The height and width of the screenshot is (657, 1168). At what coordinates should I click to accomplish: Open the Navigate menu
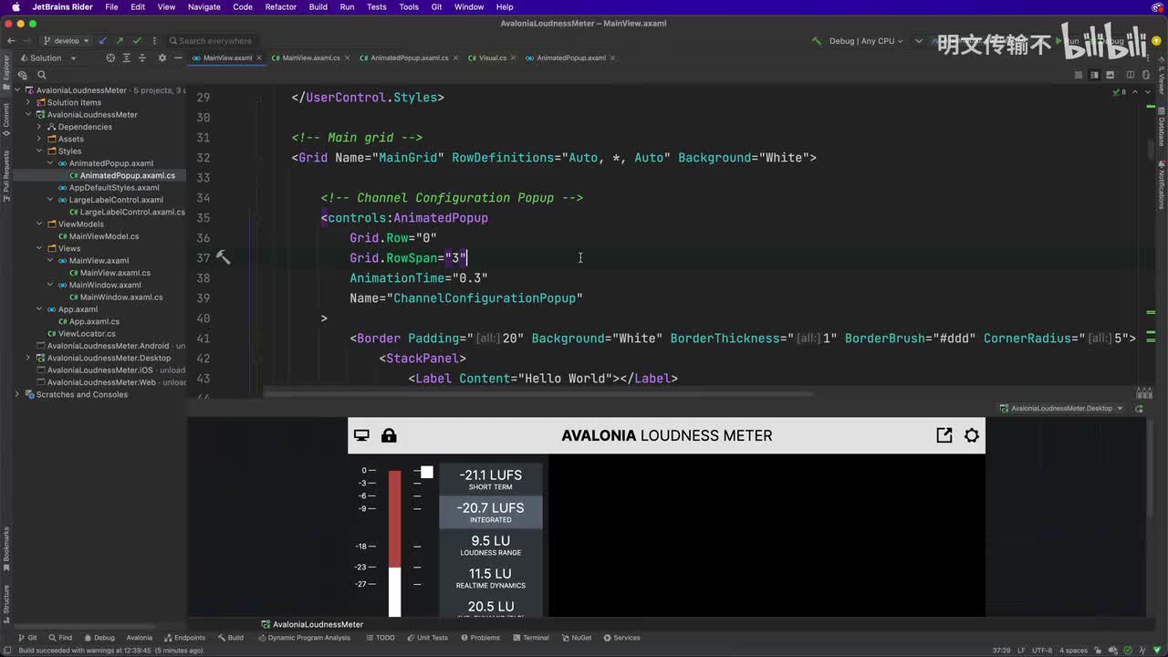(x=203, y=6)
